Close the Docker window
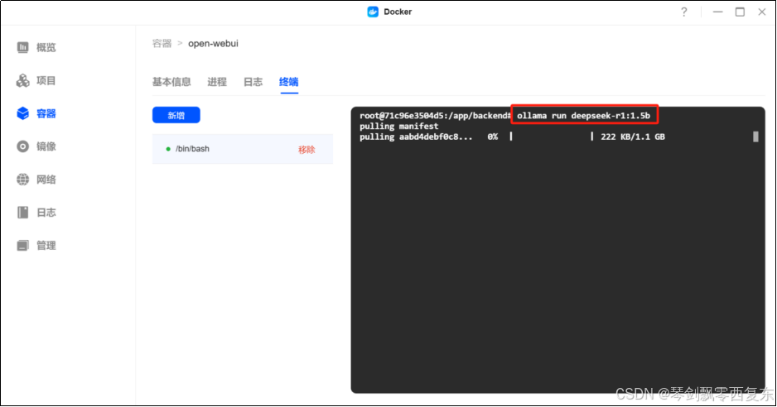Screen dimensions: 777x407 click(762, 12)
